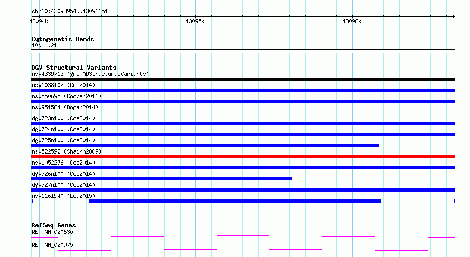
Task: Click the blue bar for nsv550695
Action: (243, 101)
